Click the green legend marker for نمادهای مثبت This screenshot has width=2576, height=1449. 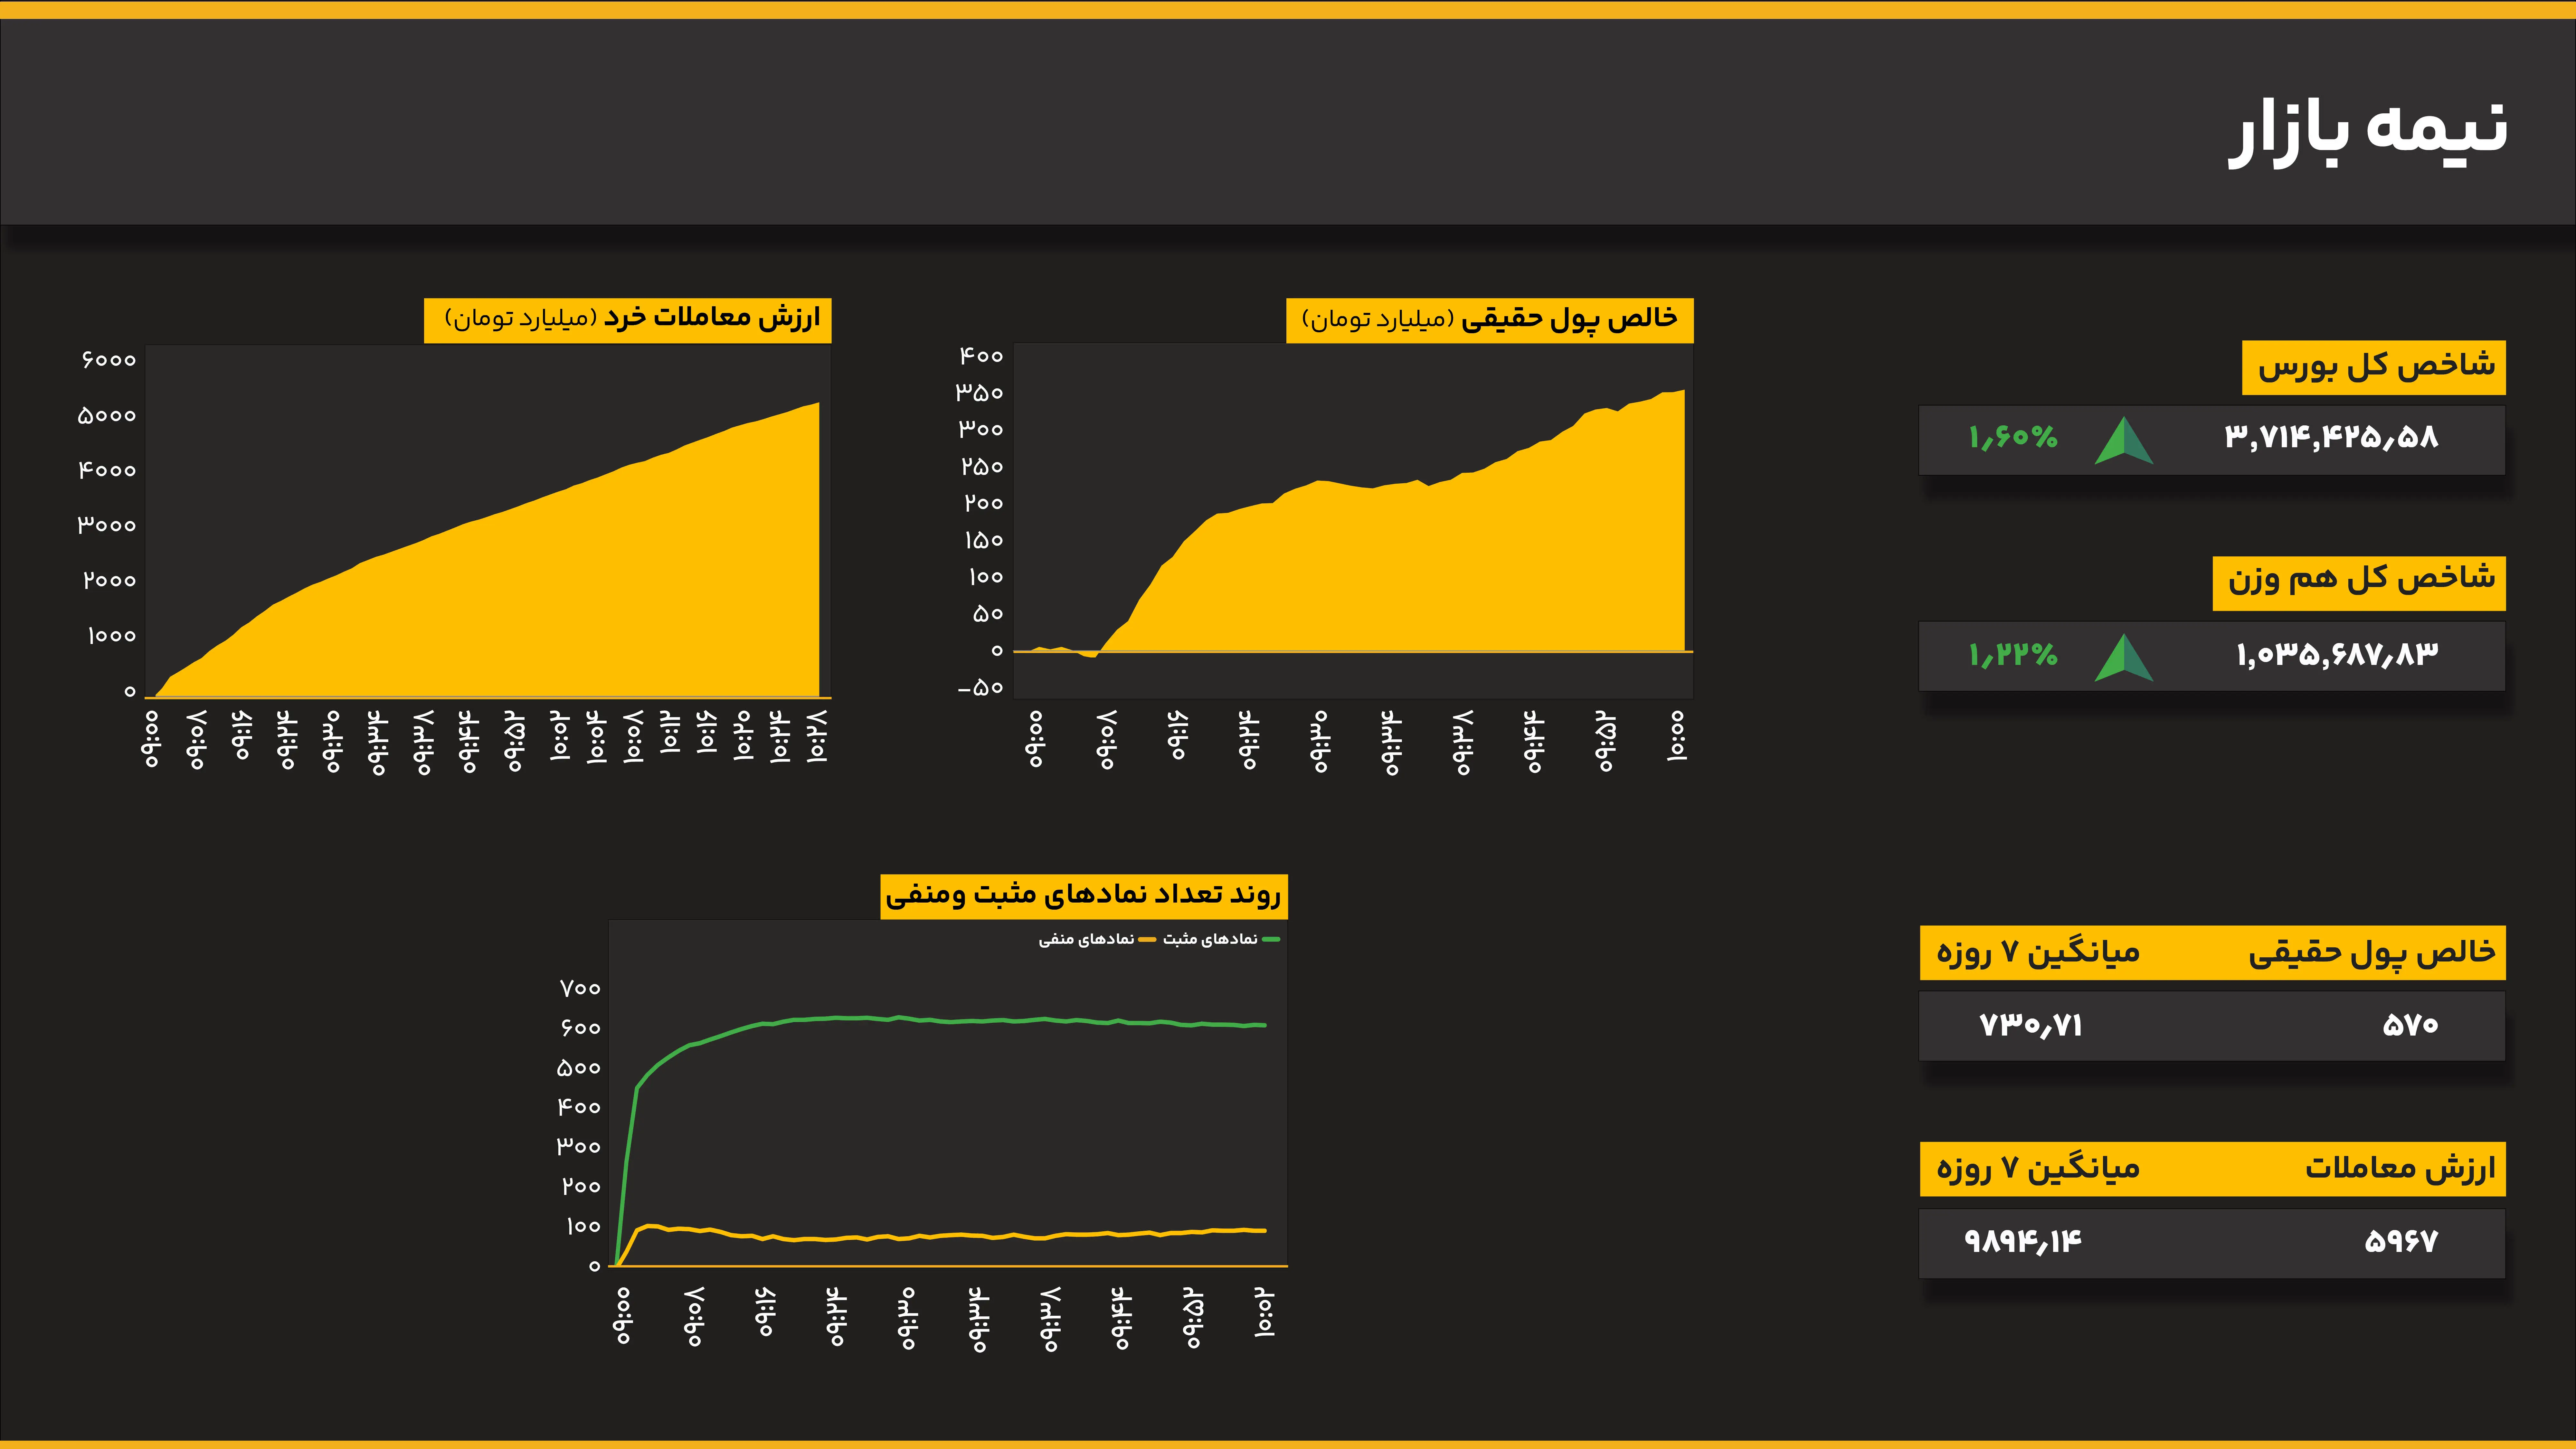pos(1271,939)
